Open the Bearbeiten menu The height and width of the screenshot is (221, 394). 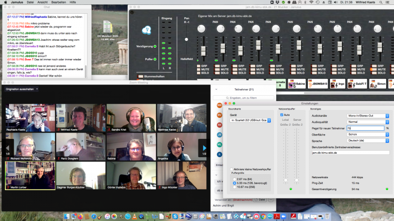point(59,3)
